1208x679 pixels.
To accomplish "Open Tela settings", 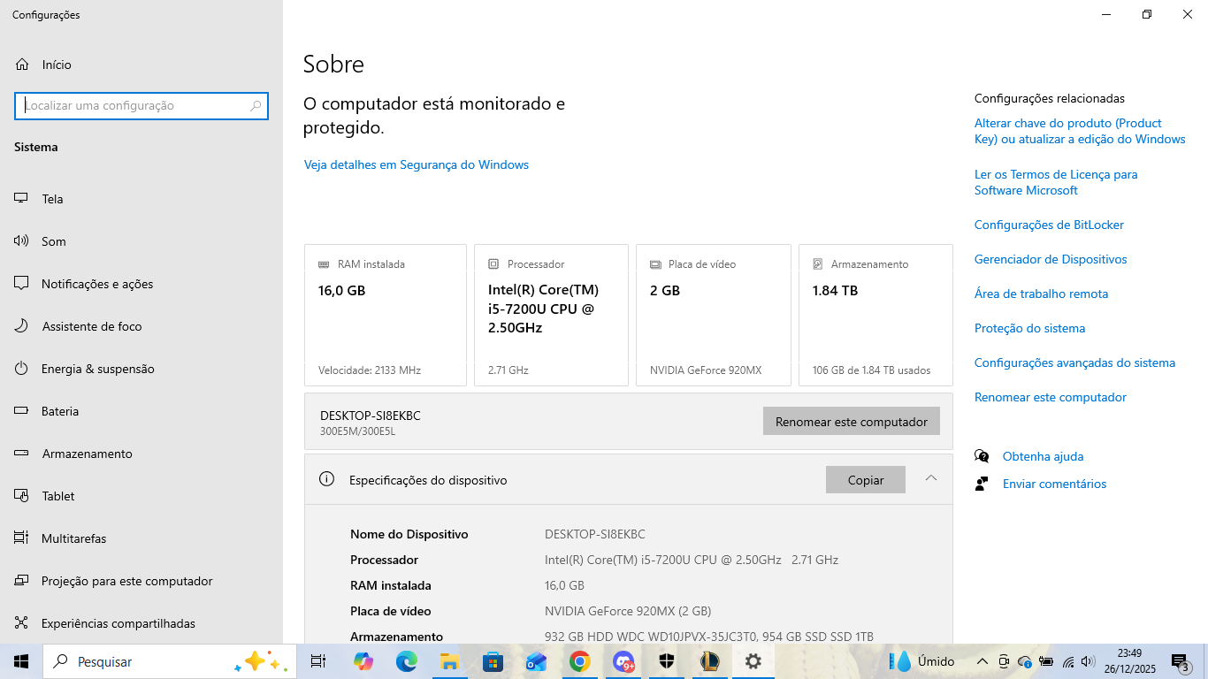I will [x=141, y=199].
